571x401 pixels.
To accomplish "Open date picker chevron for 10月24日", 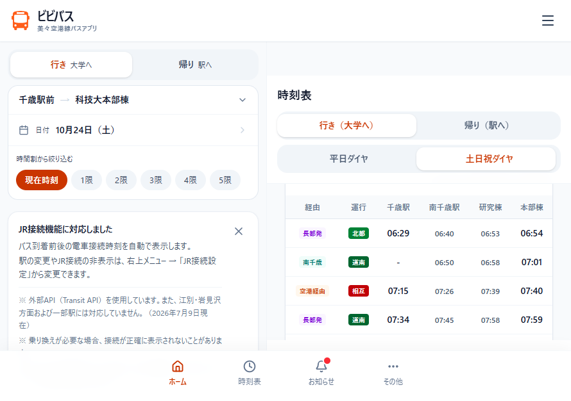I will click(x=242, y=130).
